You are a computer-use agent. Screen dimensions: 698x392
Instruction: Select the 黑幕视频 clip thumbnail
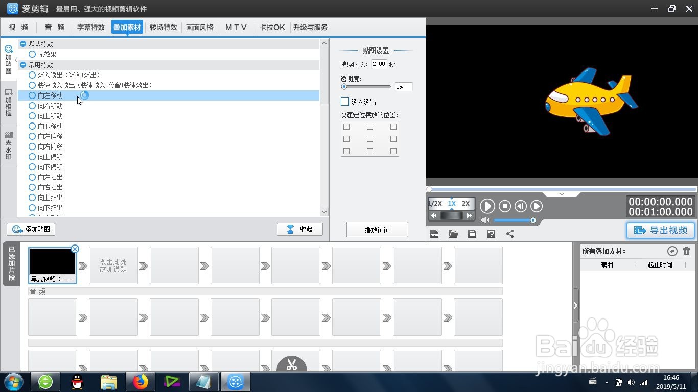53,262
